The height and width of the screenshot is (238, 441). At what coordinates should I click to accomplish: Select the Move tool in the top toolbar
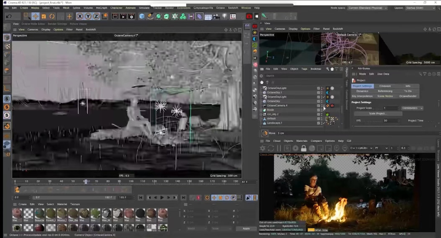click(x=35, y=16)
